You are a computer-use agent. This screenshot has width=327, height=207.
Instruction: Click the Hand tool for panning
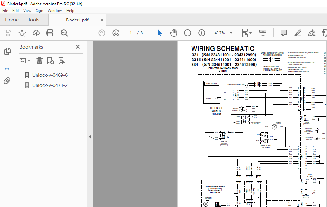coord(173,33)
